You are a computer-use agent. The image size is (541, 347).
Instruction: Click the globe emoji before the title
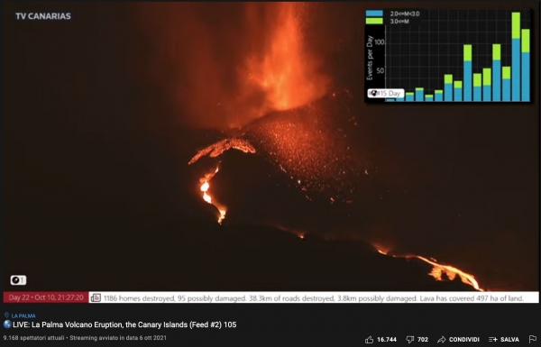(7, 324)
